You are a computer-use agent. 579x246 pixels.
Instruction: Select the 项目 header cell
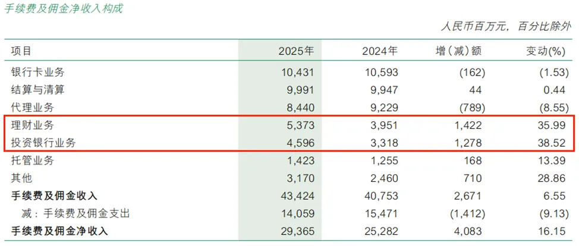click(x=21, y=51)
